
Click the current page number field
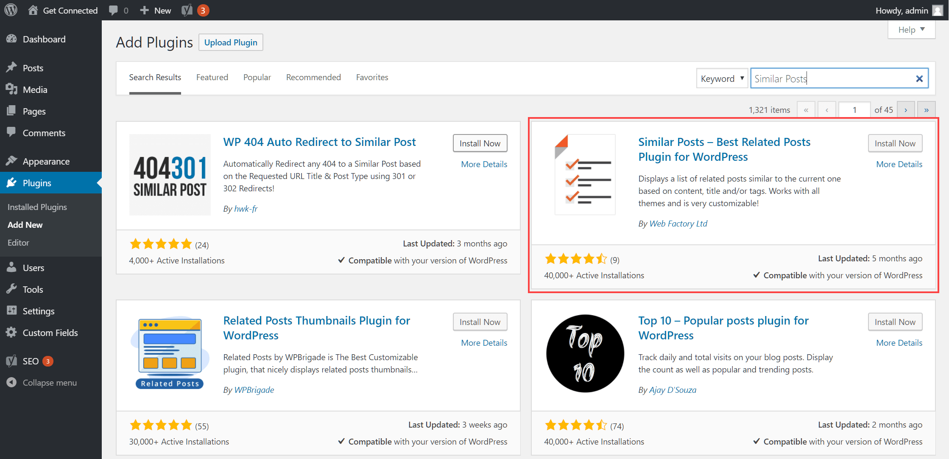(x=854, y=110)
